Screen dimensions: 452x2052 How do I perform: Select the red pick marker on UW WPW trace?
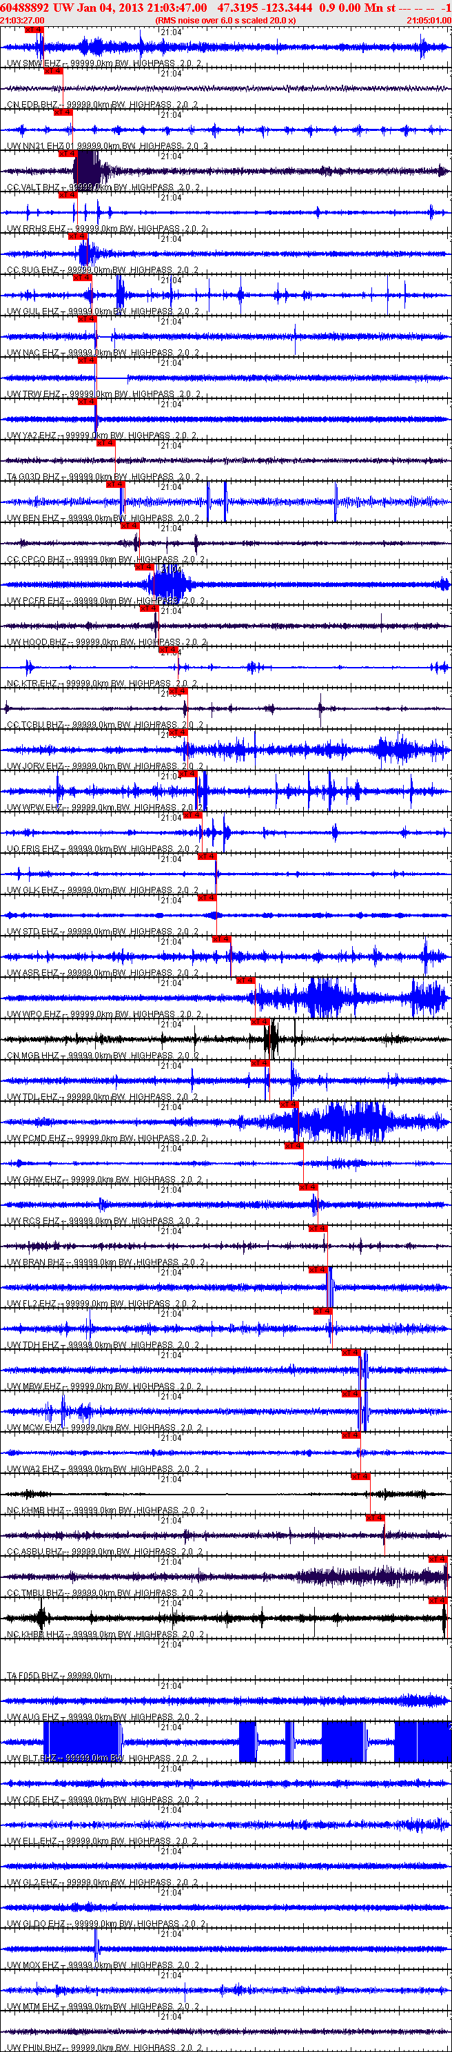pos(187,774)
